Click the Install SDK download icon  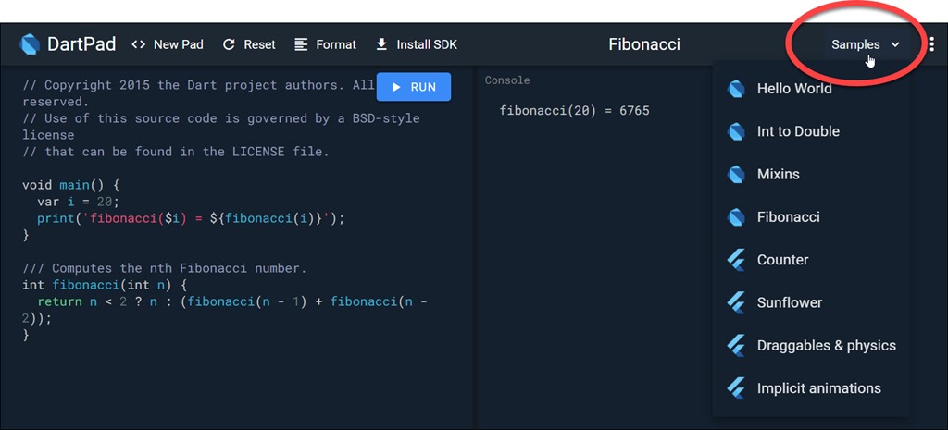point(381,44)
